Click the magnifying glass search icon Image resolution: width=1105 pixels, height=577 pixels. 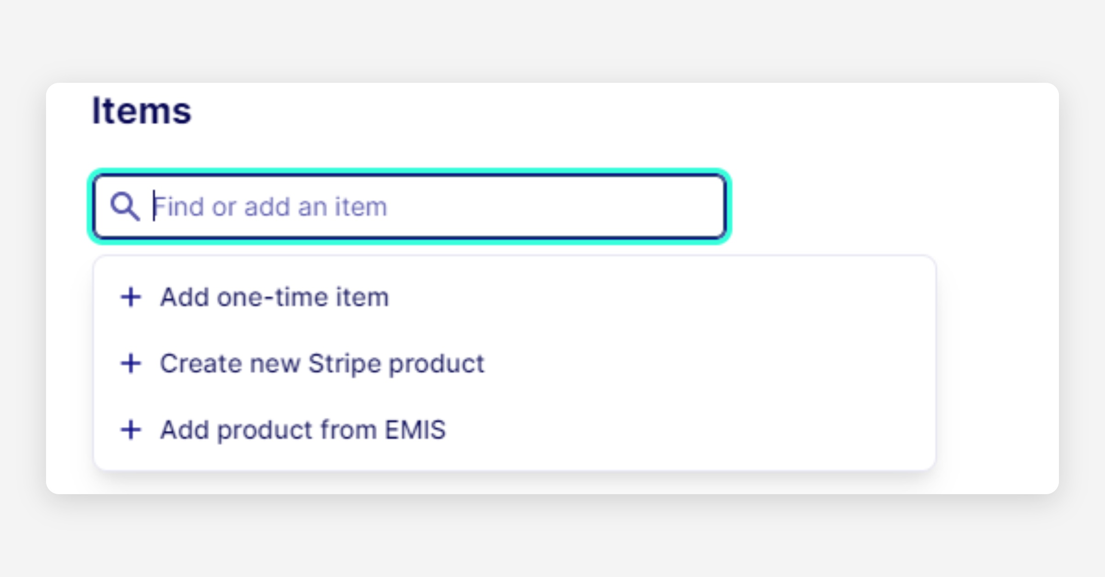[124, 206]
